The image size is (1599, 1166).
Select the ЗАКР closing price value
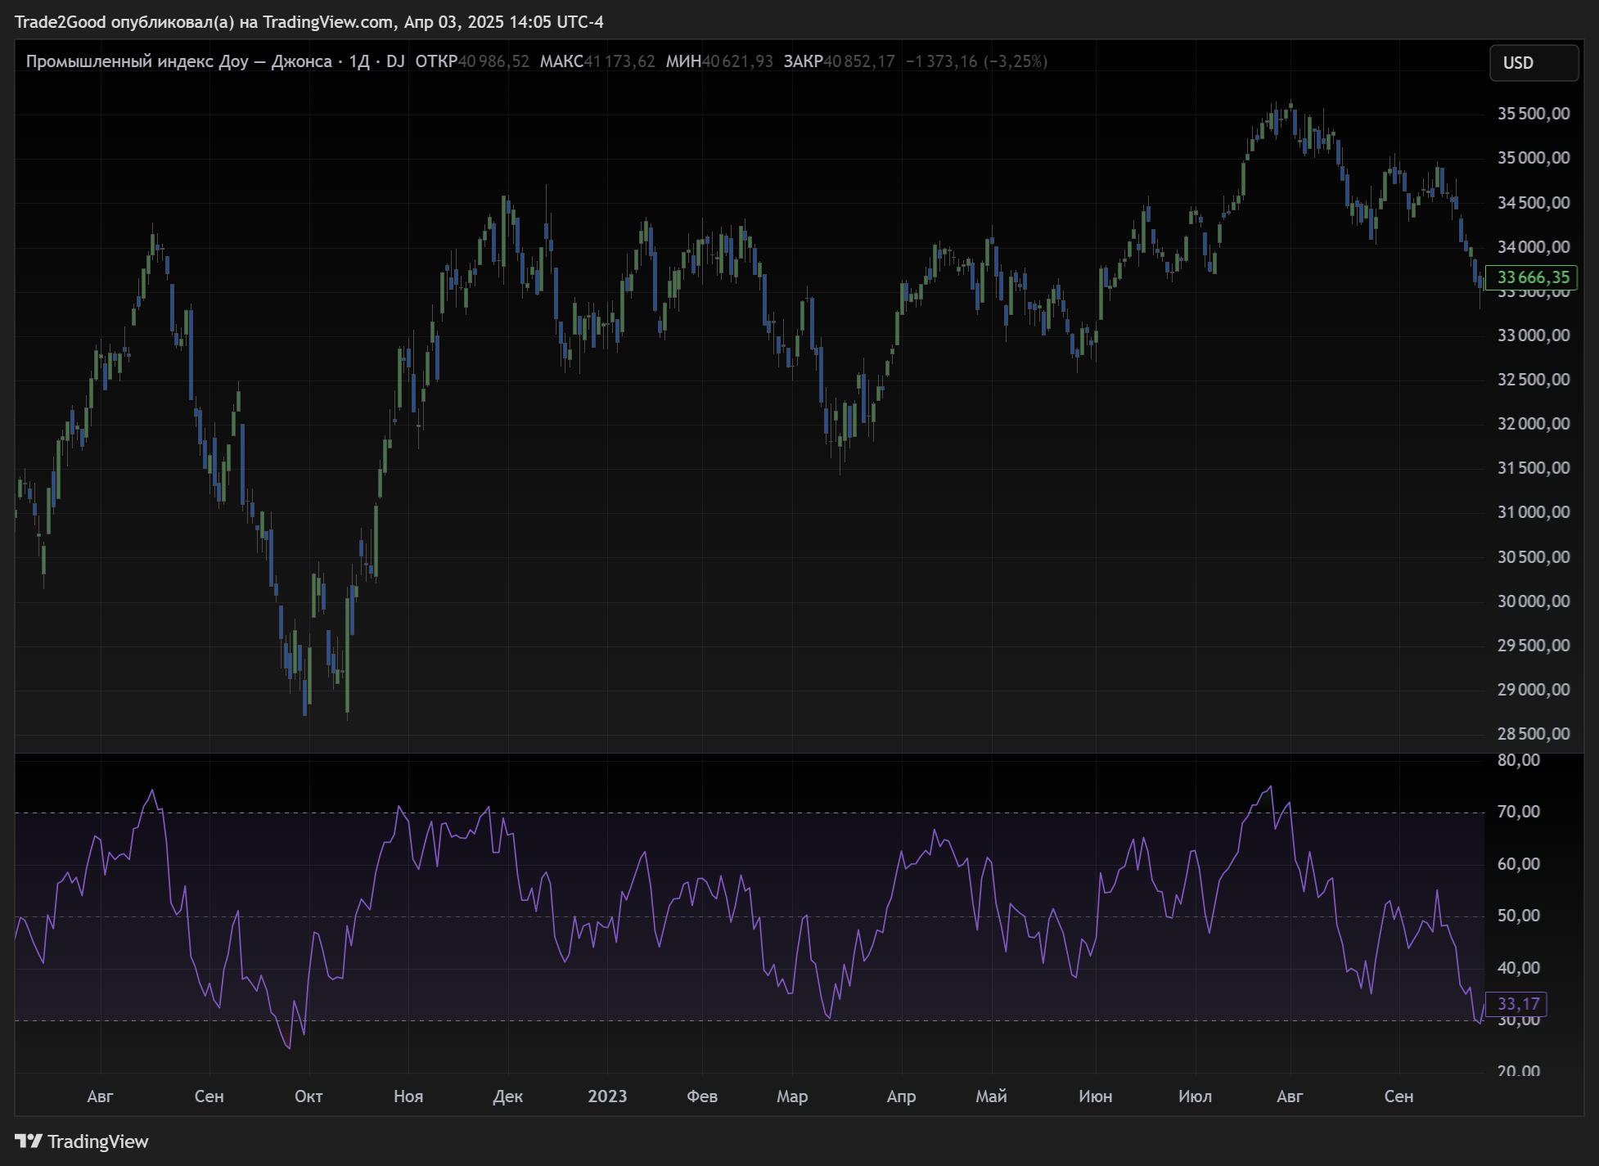(858, 61)
